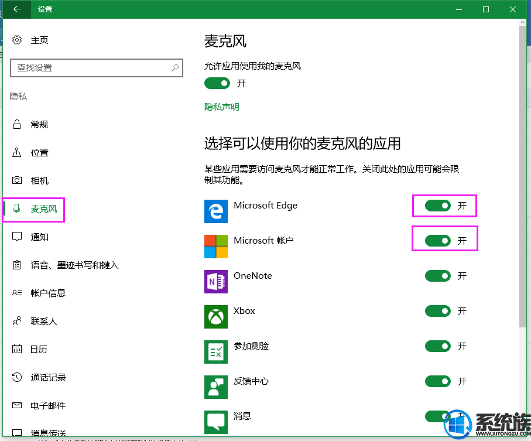Click the 查找设置 search box

(x=97, y=68)
